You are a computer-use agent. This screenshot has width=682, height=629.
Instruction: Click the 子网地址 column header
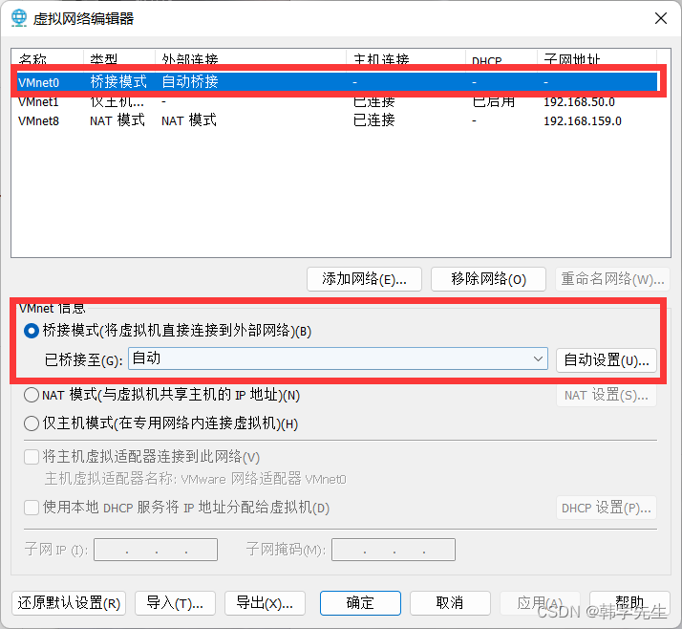click(597, 58)
